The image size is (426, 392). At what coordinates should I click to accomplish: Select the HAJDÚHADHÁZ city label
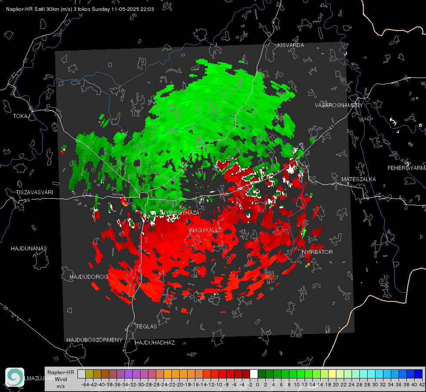pos(155,342)
